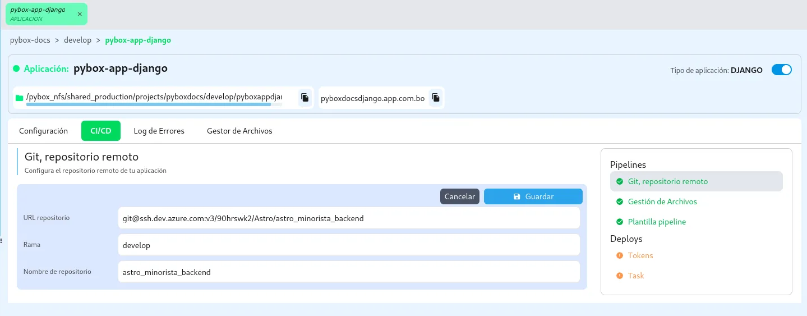Open the Tokens deploy item

696,255
